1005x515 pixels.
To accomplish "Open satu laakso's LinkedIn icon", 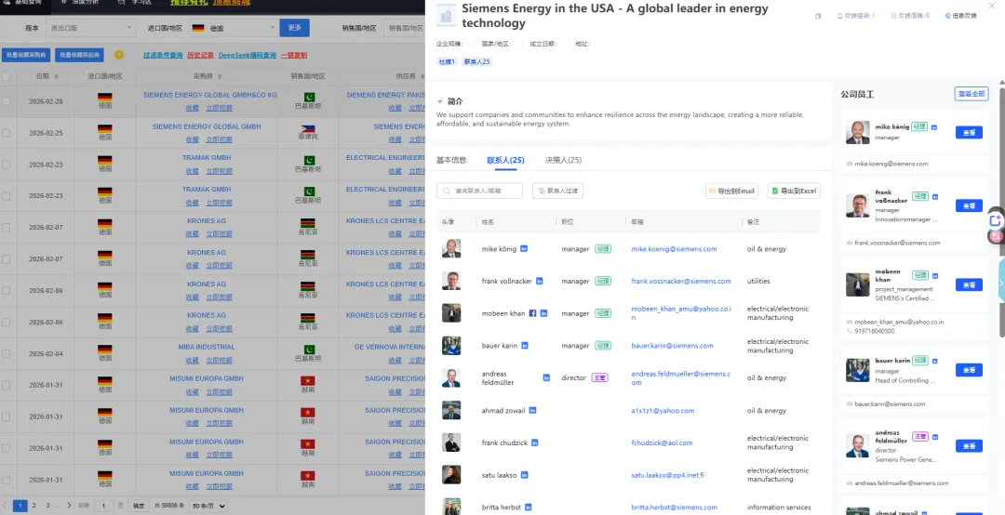I will click(x=524, y=475).
